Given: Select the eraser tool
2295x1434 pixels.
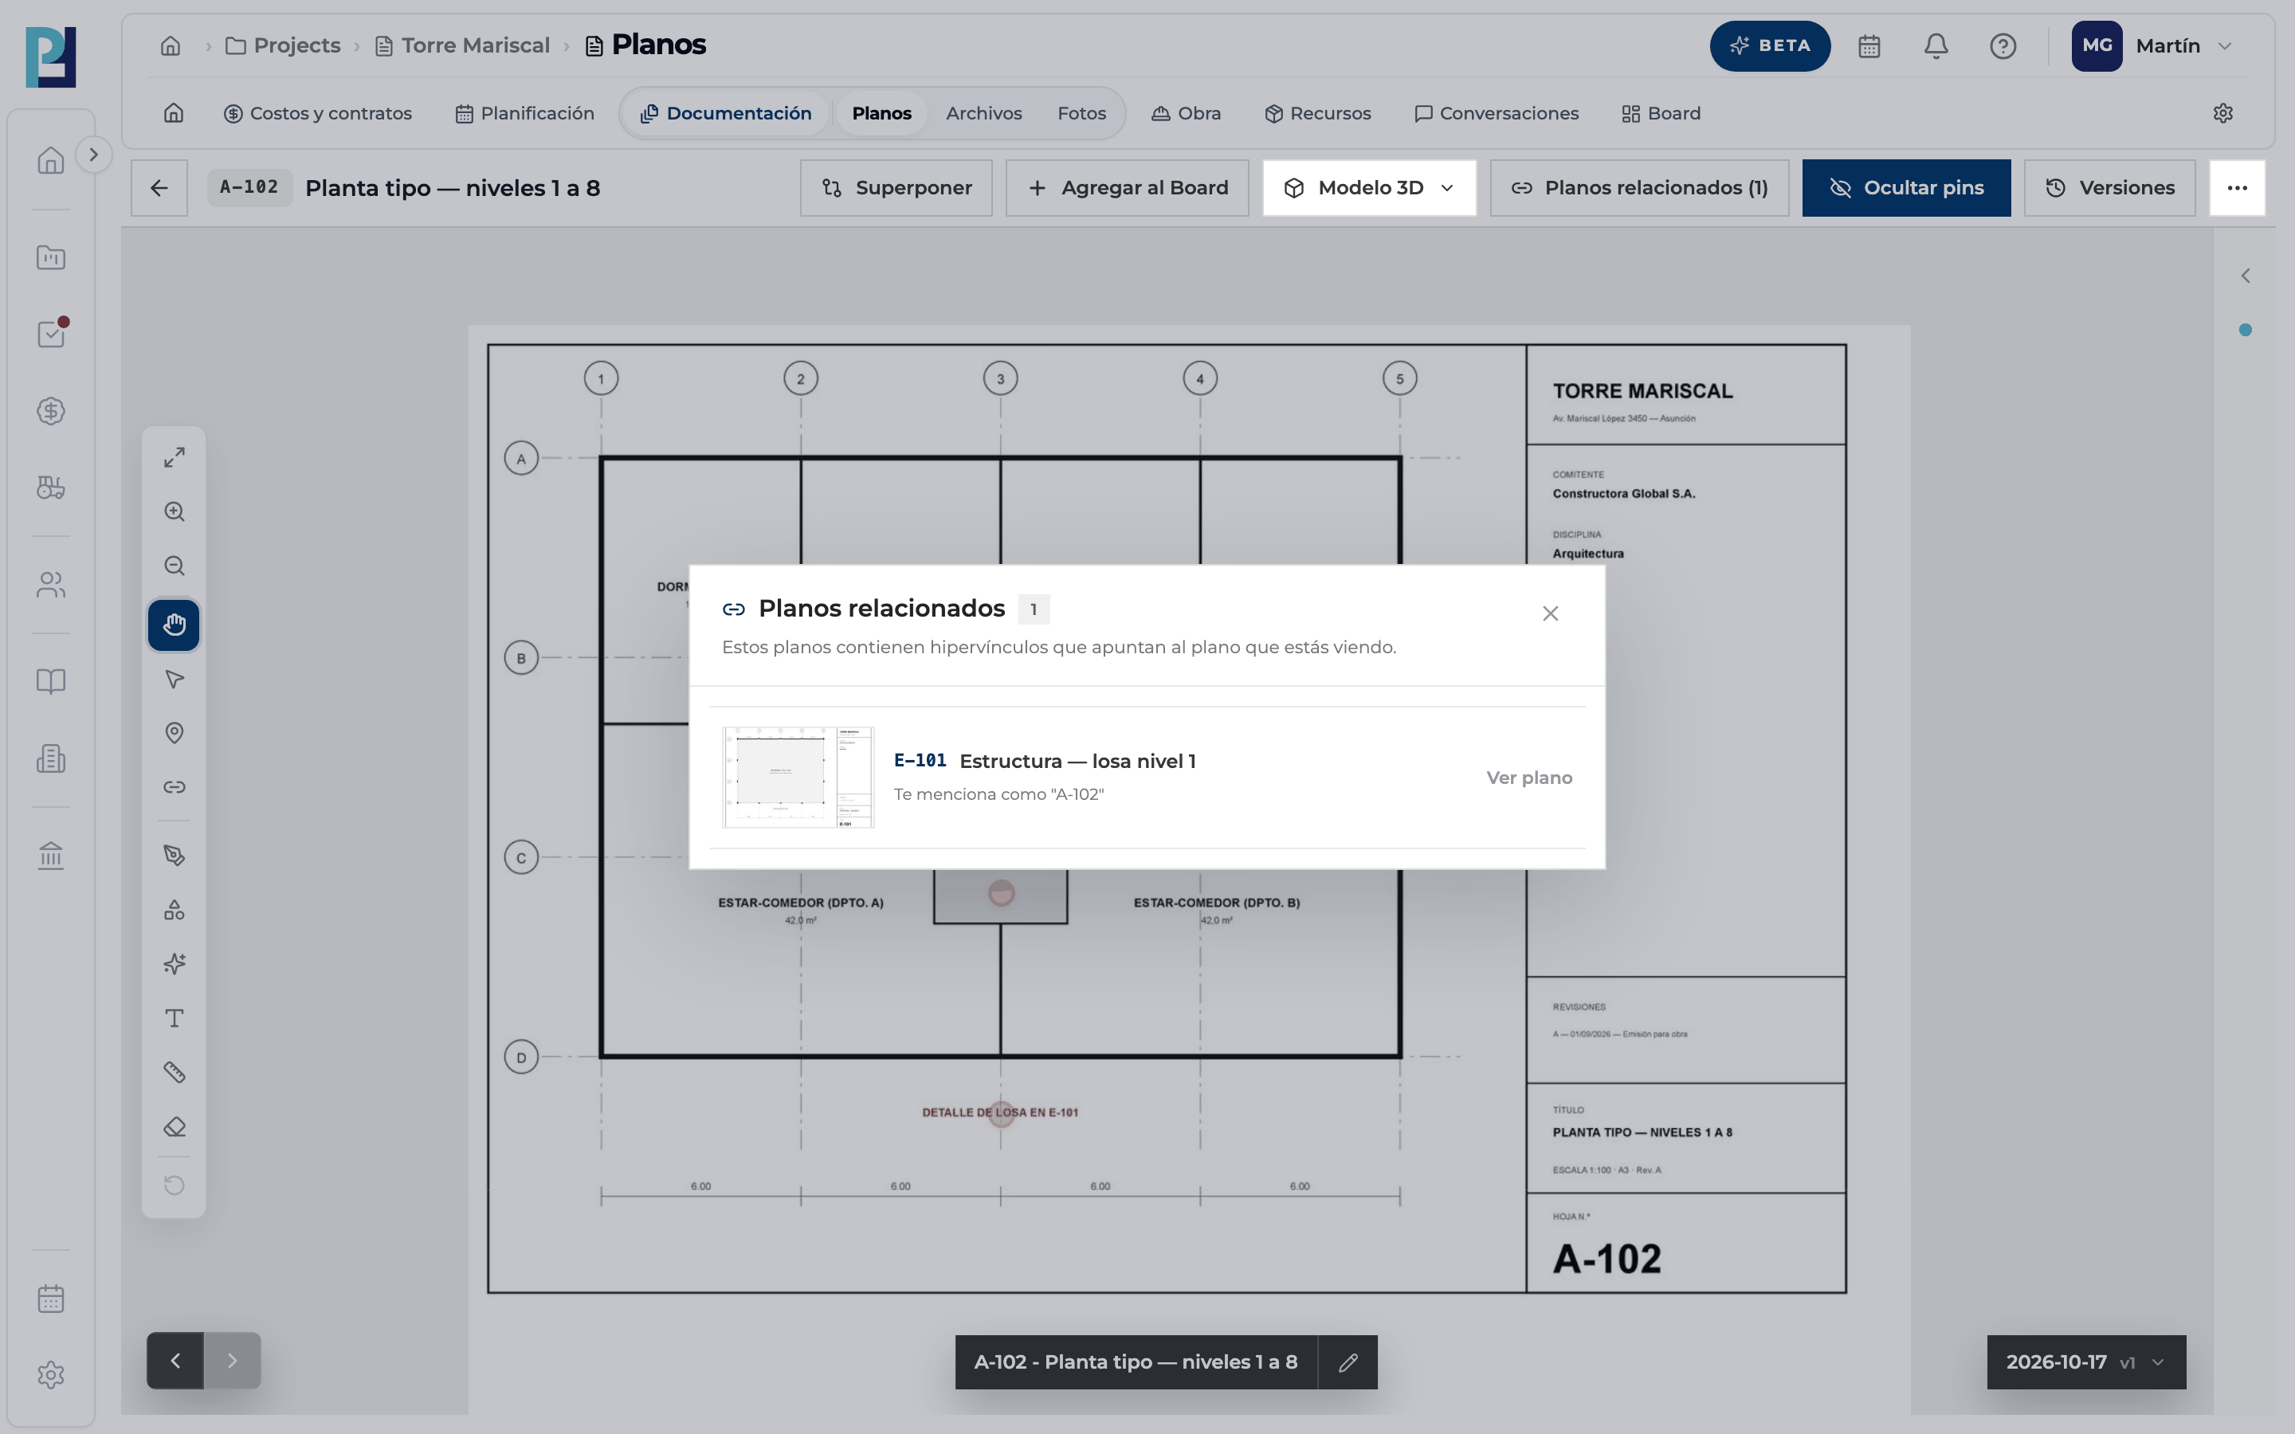Looking at the screenshot, I should tap(174, 1126).
